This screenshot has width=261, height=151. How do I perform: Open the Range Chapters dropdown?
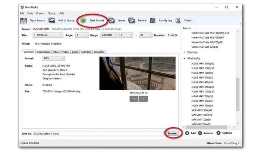[109, 35]
